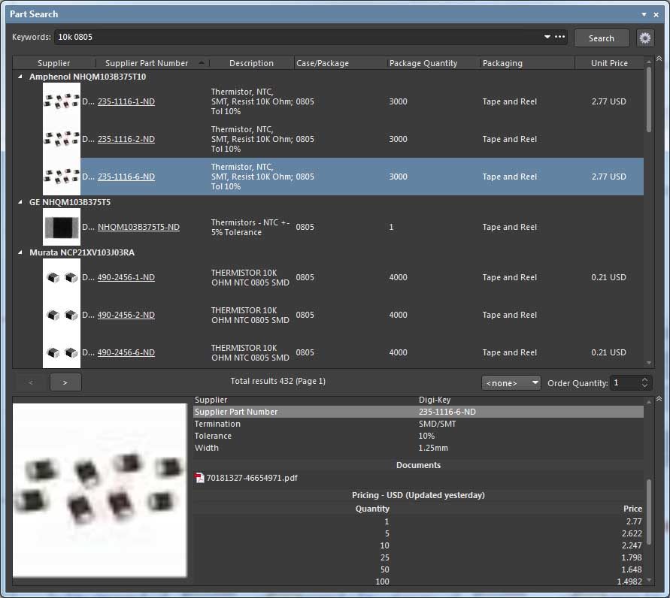Open the search settings gear icon

[644, 38]
